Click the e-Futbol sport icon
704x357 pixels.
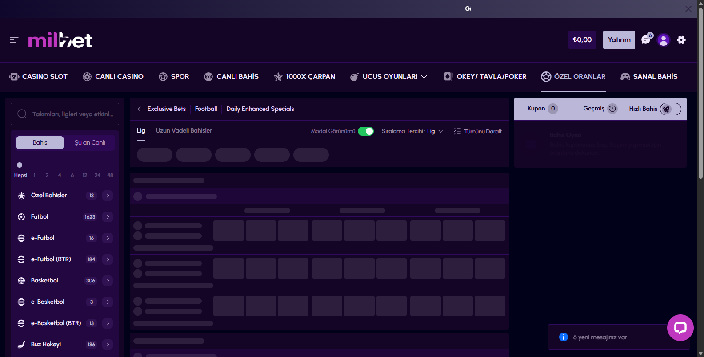(x=21, y=238)
